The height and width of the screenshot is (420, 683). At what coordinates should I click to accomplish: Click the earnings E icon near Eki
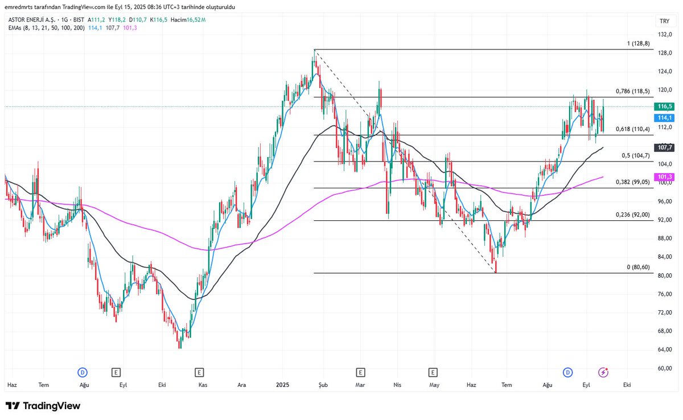198,372
